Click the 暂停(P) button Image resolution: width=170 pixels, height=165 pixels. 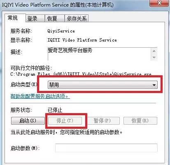102,121
